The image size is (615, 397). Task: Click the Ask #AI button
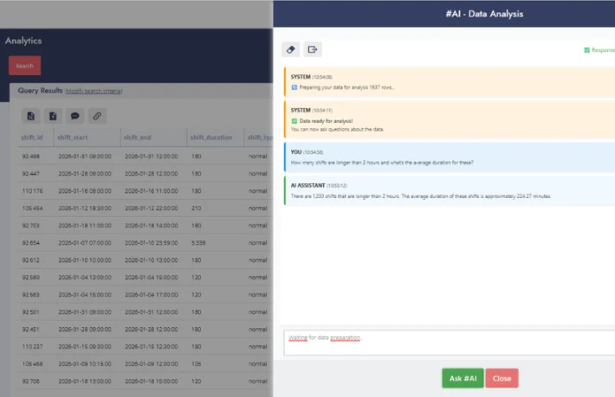[463, 378]
